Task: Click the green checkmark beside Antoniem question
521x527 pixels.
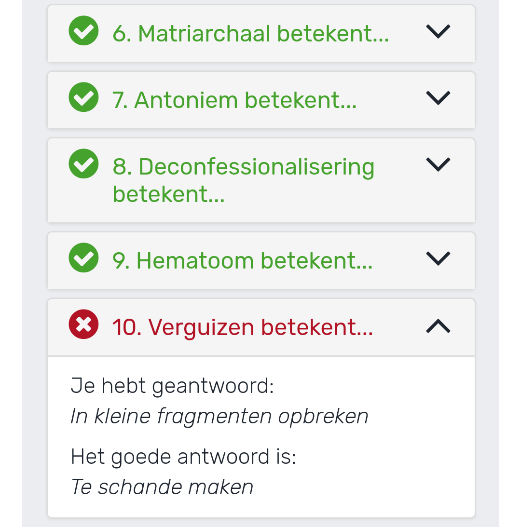Action: 83,97
